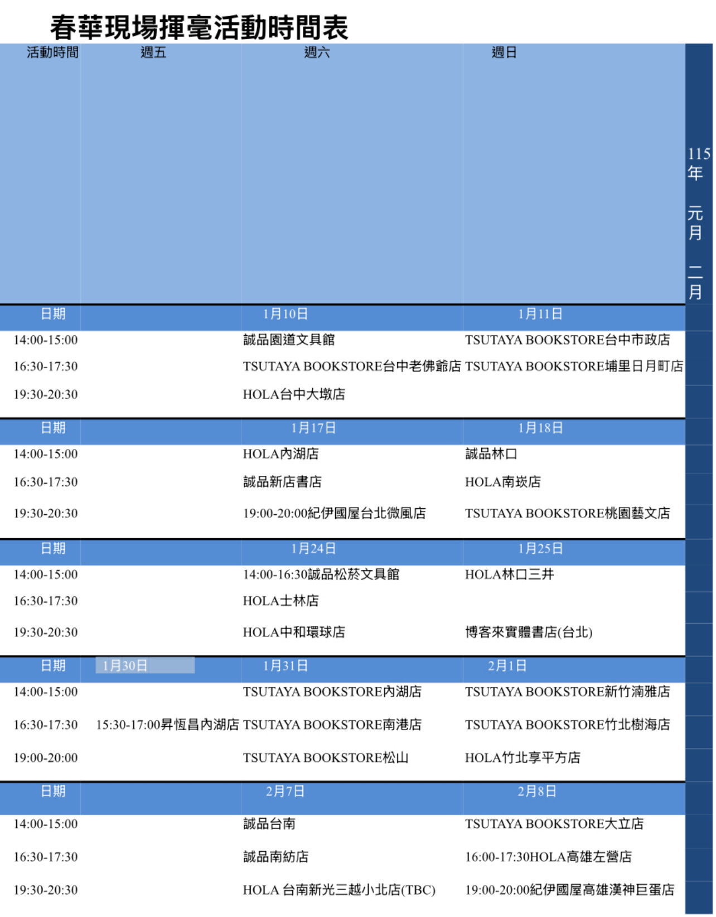The image size is (716, 917).
Task: Select the 週五 column header
Action: tap(153, 52)
